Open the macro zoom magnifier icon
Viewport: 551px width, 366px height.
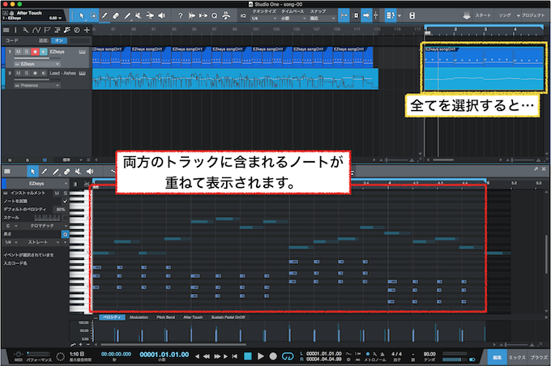click(x=215, y=16)
